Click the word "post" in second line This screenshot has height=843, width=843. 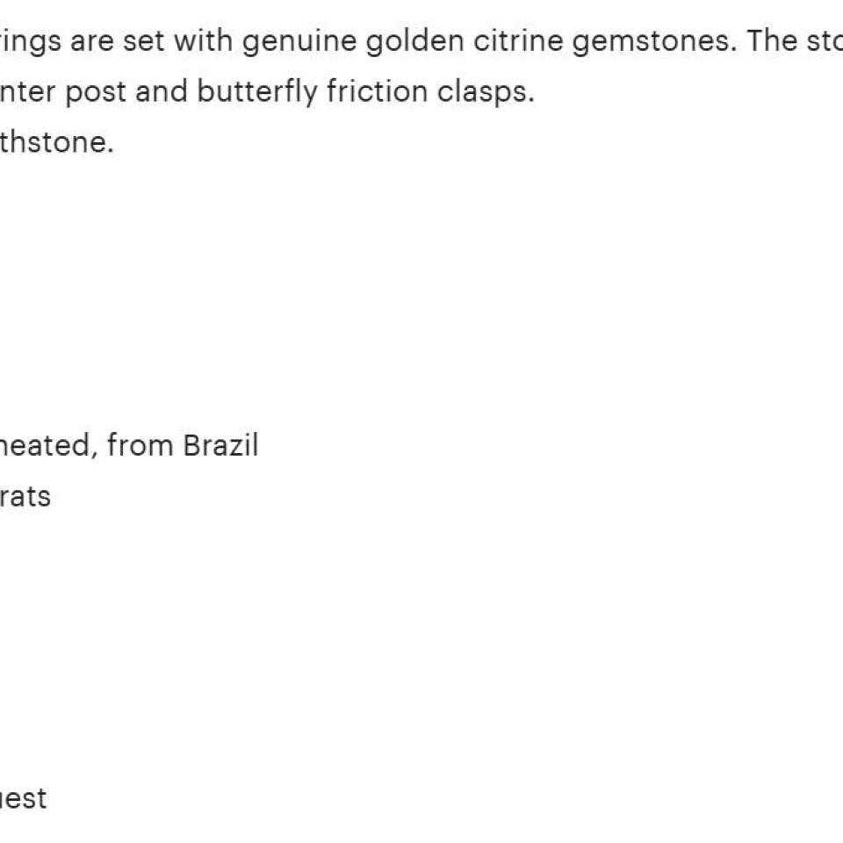point(96,93)
